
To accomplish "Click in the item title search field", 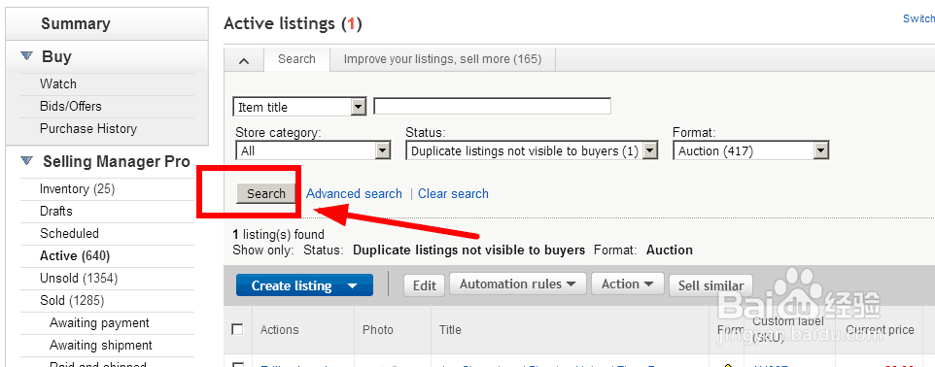I will pyautogui.click(x=493, y=106).
